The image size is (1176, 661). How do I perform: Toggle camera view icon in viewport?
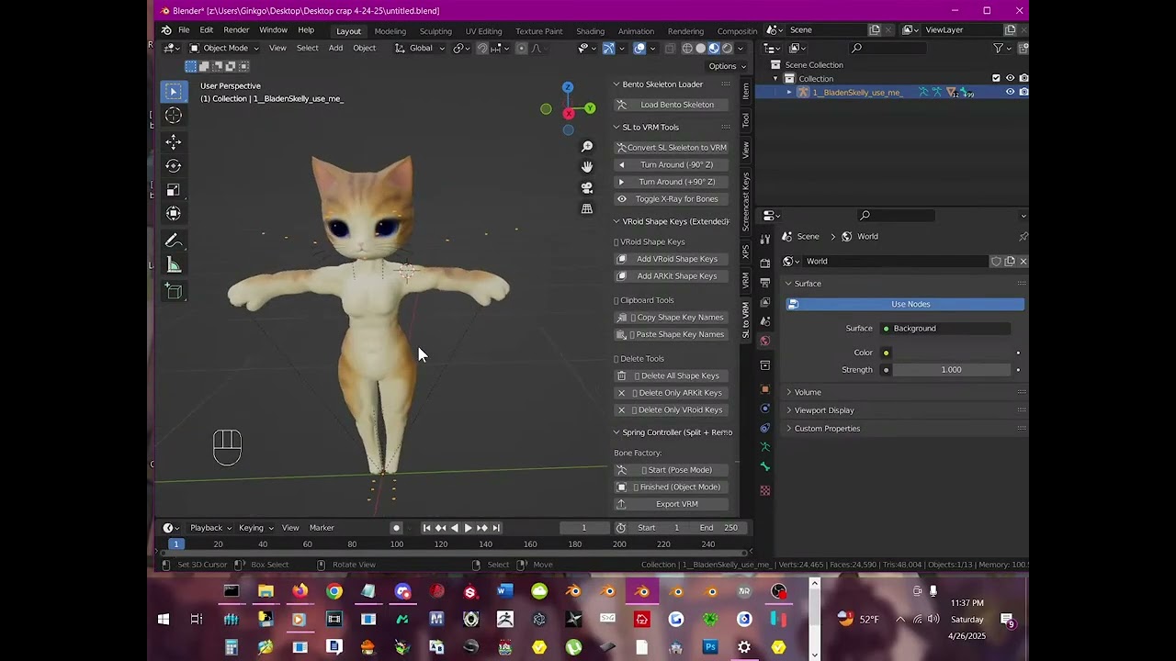[587, 187]
